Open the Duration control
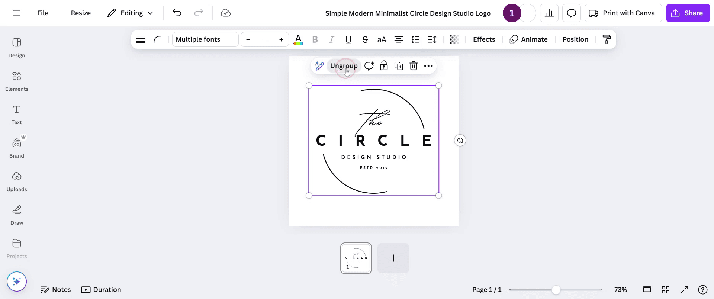Viewport: 714px width, 299px height. tap(101, 290)
